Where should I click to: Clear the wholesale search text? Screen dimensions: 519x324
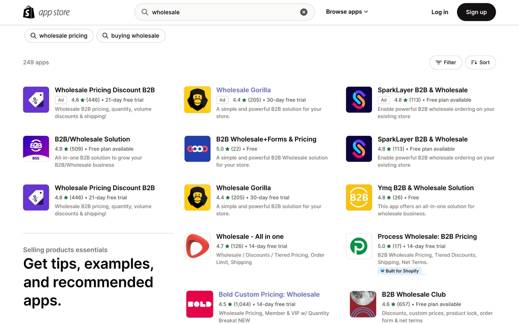pos(304,12)
